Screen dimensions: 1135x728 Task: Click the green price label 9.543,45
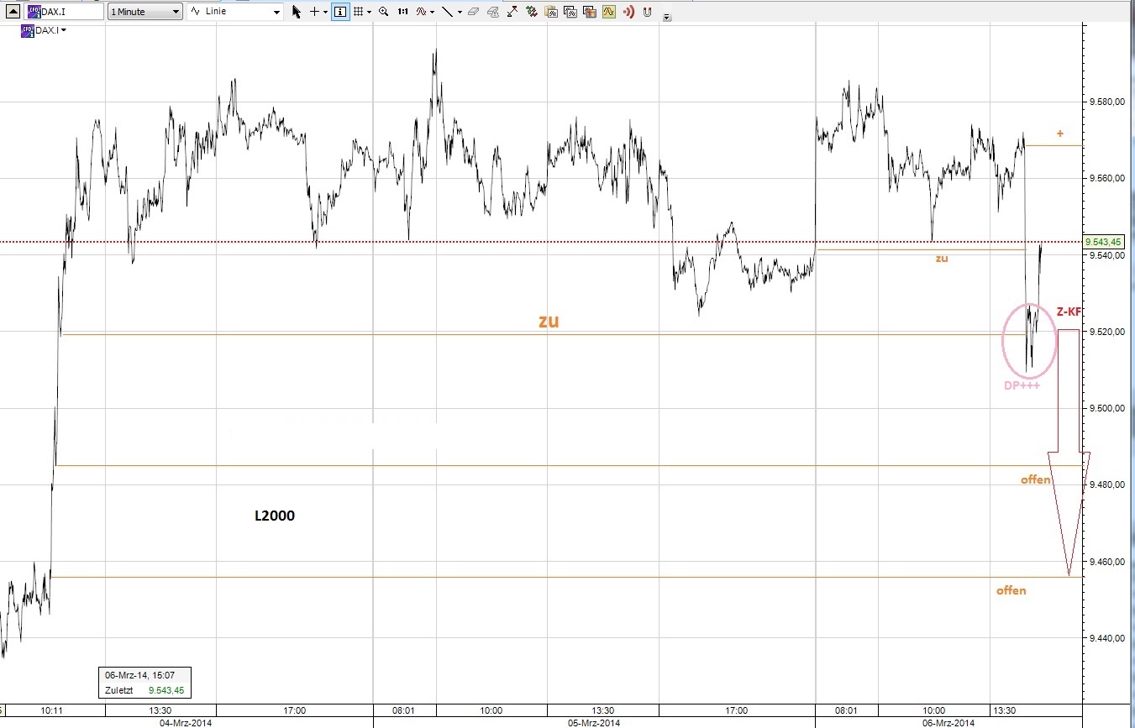1105,241
